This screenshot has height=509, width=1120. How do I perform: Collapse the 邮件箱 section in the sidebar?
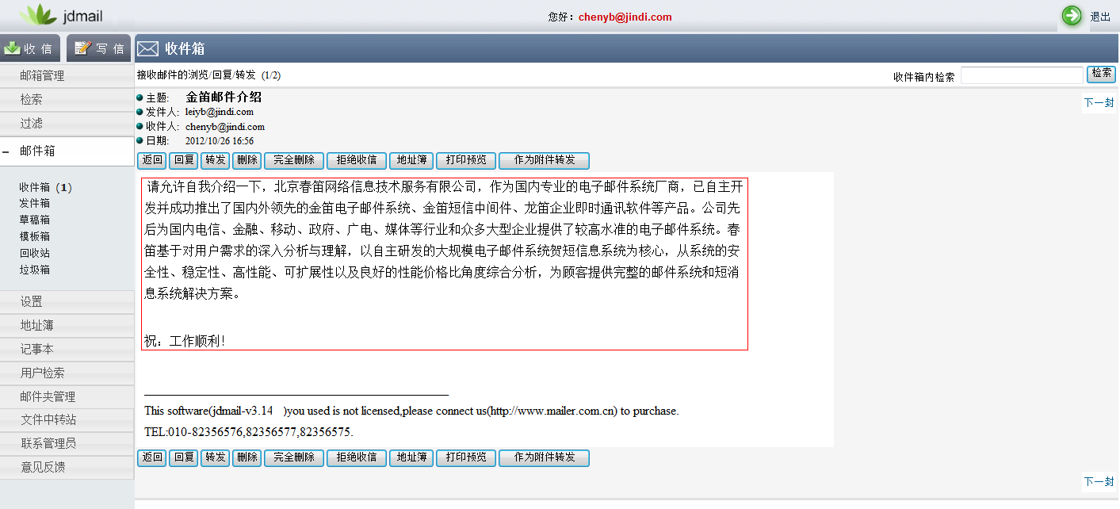click(x=6, y=151)
